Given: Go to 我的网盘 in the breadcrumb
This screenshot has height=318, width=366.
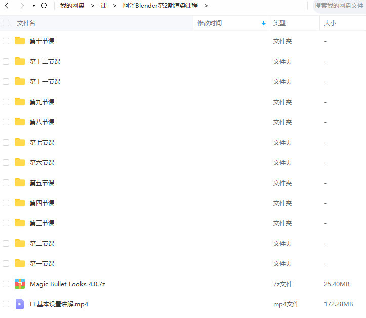Looking at the screenshot, I should [x=72, y=6].
